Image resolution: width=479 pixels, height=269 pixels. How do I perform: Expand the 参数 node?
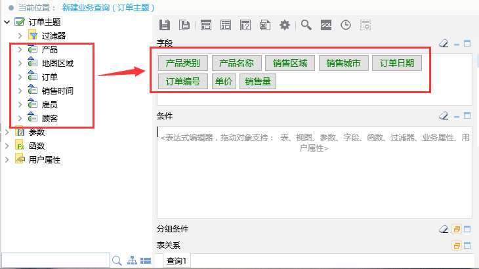tap(7, 133)
